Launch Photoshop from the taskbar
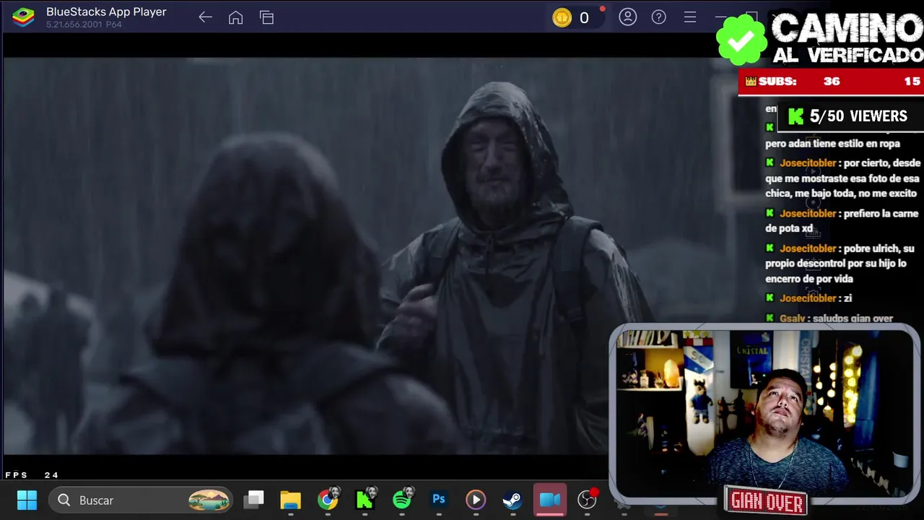This screenshot has height=520, width=924. pos(439,500)
